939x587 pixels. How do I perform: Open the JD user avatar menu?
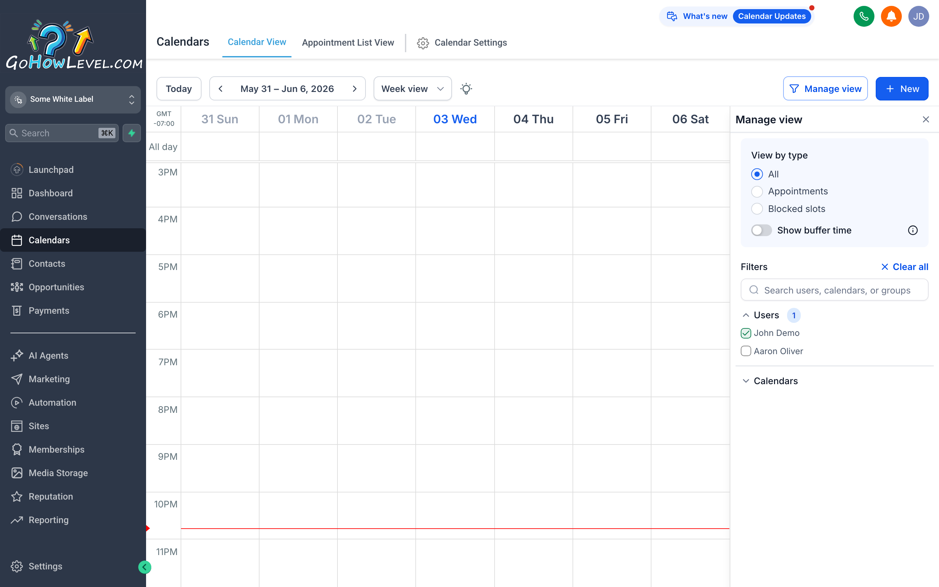tap(918, 16)
